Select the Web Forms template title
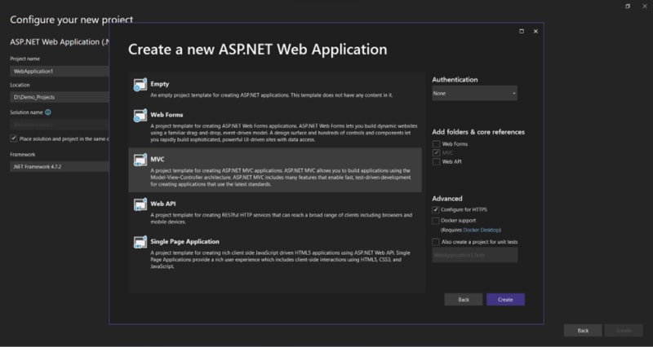This screenshot has height=347, width=653. (x=167, y=115)
